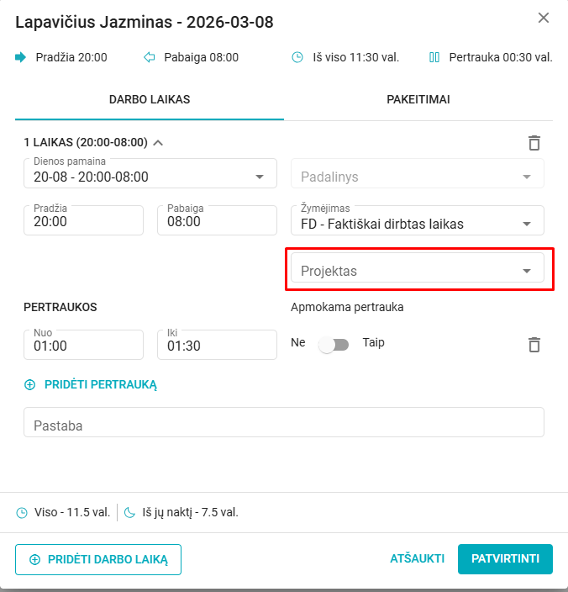Click the Pradžia start arrow icon
This screenshot has width=568, height=592.
point(22,57)
